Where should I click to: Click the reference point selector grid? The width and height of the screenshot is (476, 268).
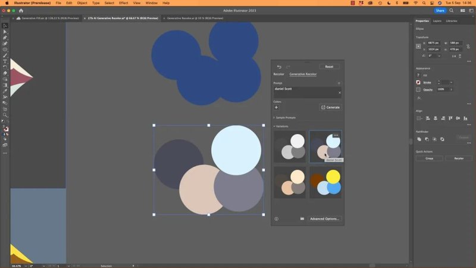[x=418, y=46]
